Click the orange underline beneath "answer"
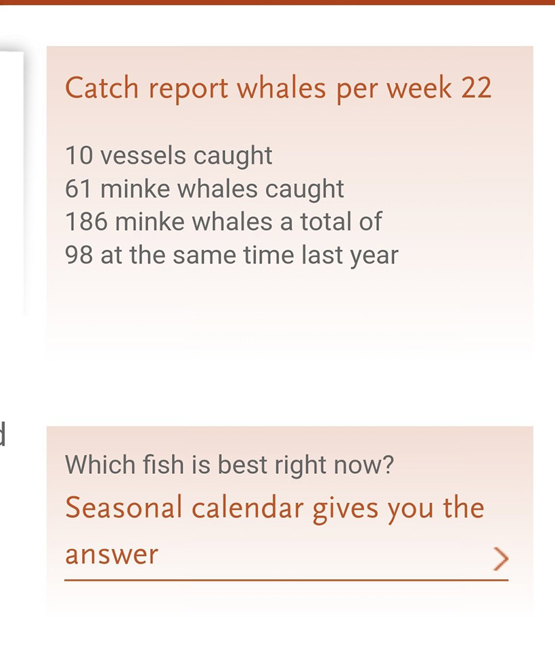 [286, 579]
